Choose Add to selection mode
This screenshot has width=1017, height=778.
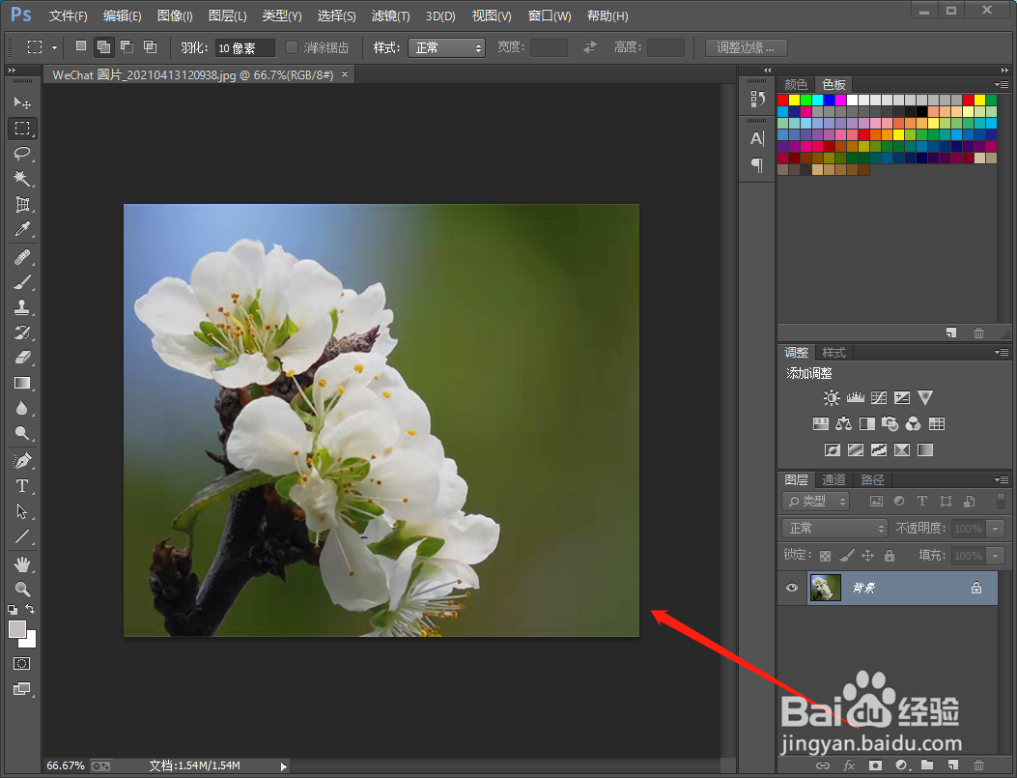(x=103, y=46)
